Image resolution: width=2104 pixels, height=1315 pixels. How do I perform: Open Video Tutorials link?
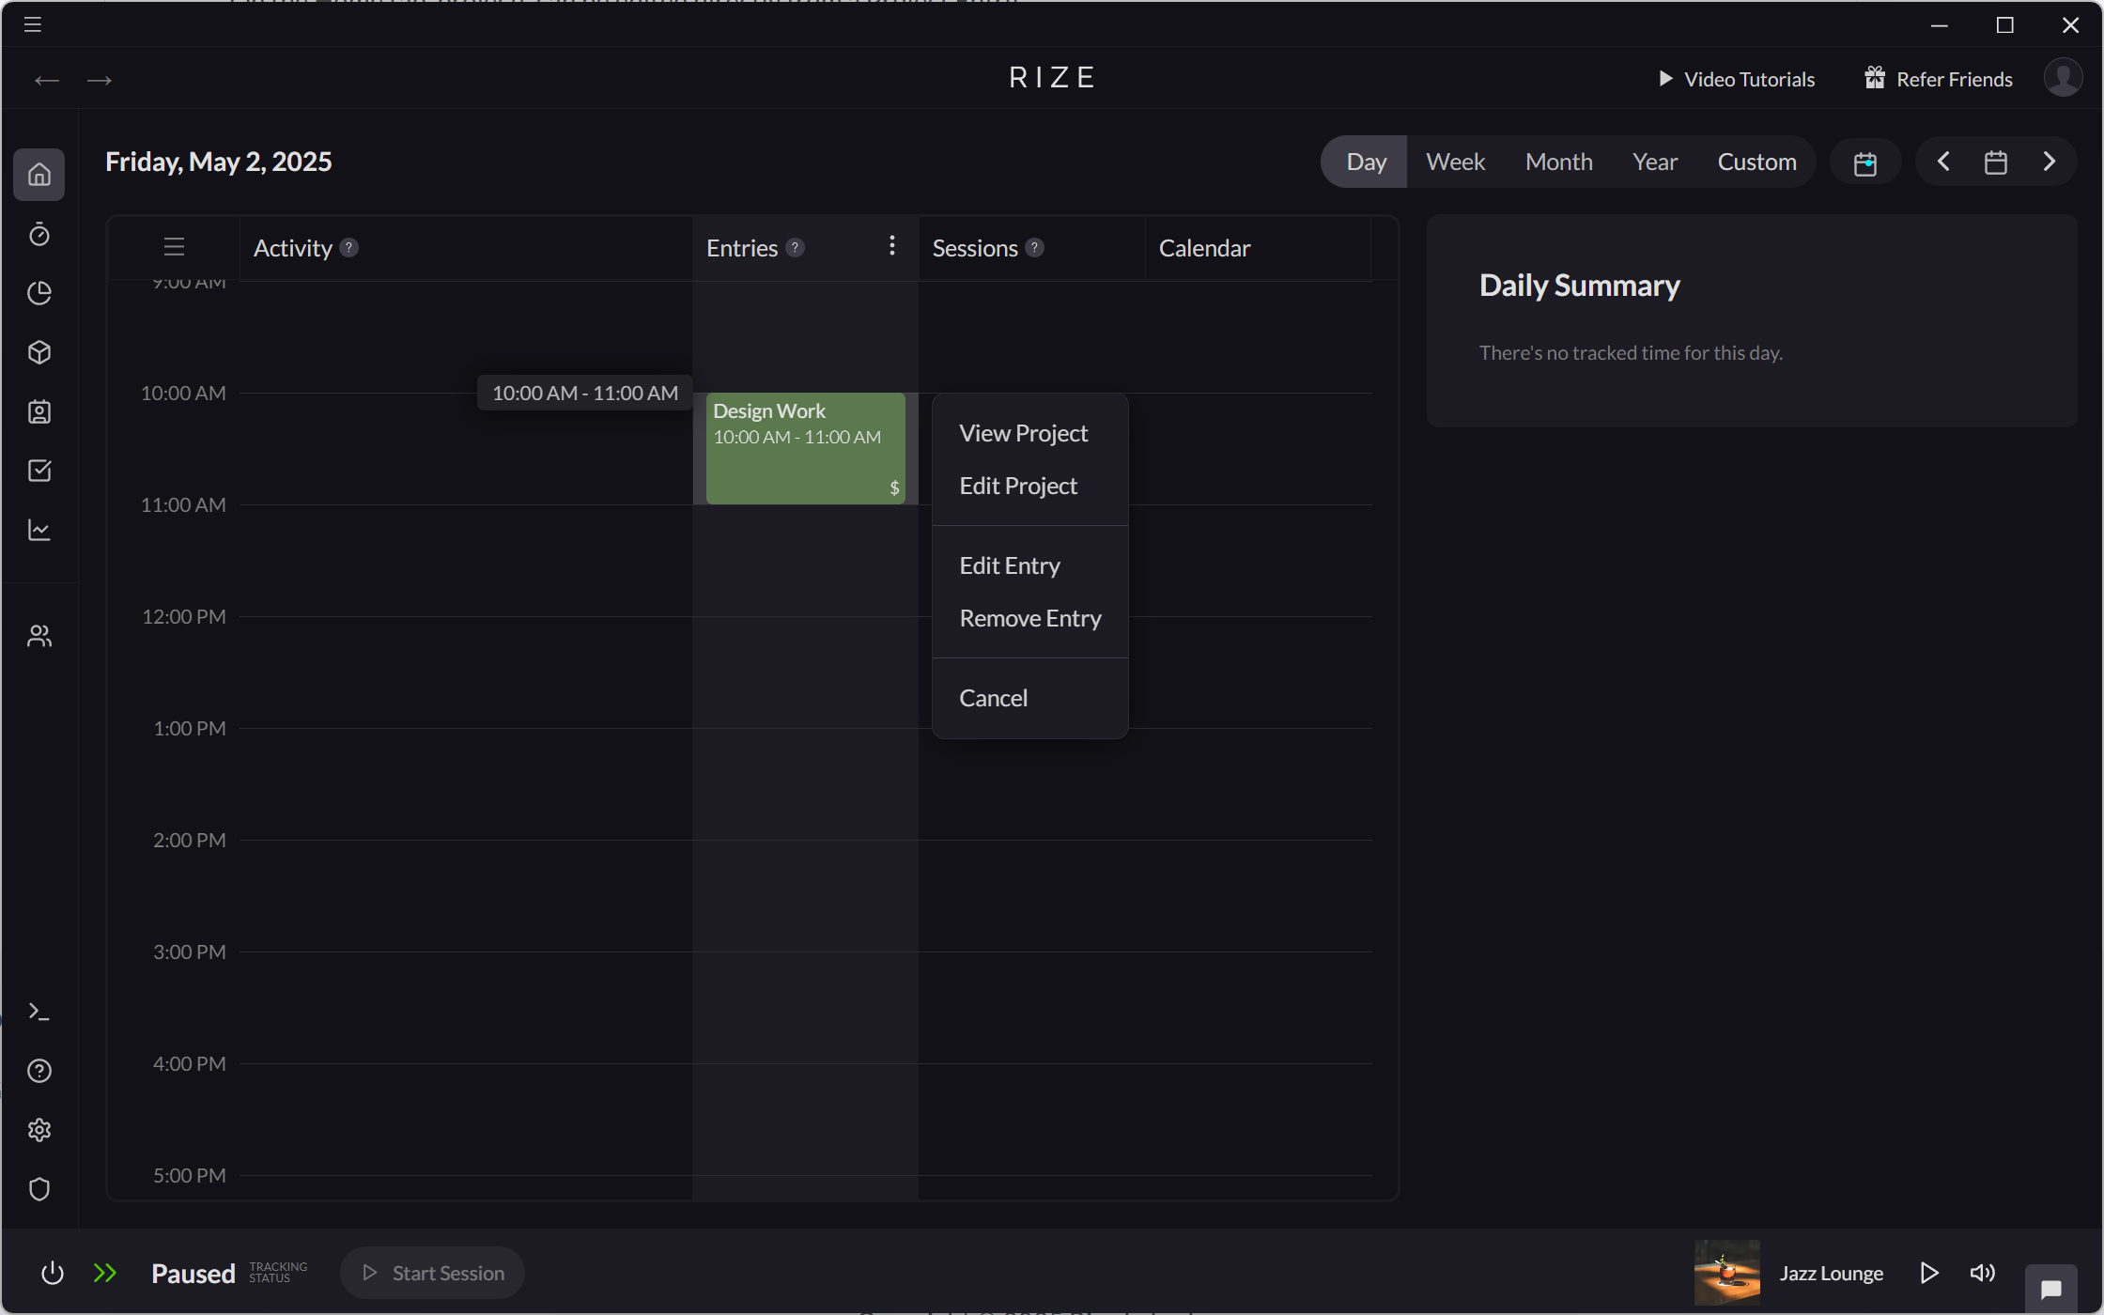point(1736,79)
